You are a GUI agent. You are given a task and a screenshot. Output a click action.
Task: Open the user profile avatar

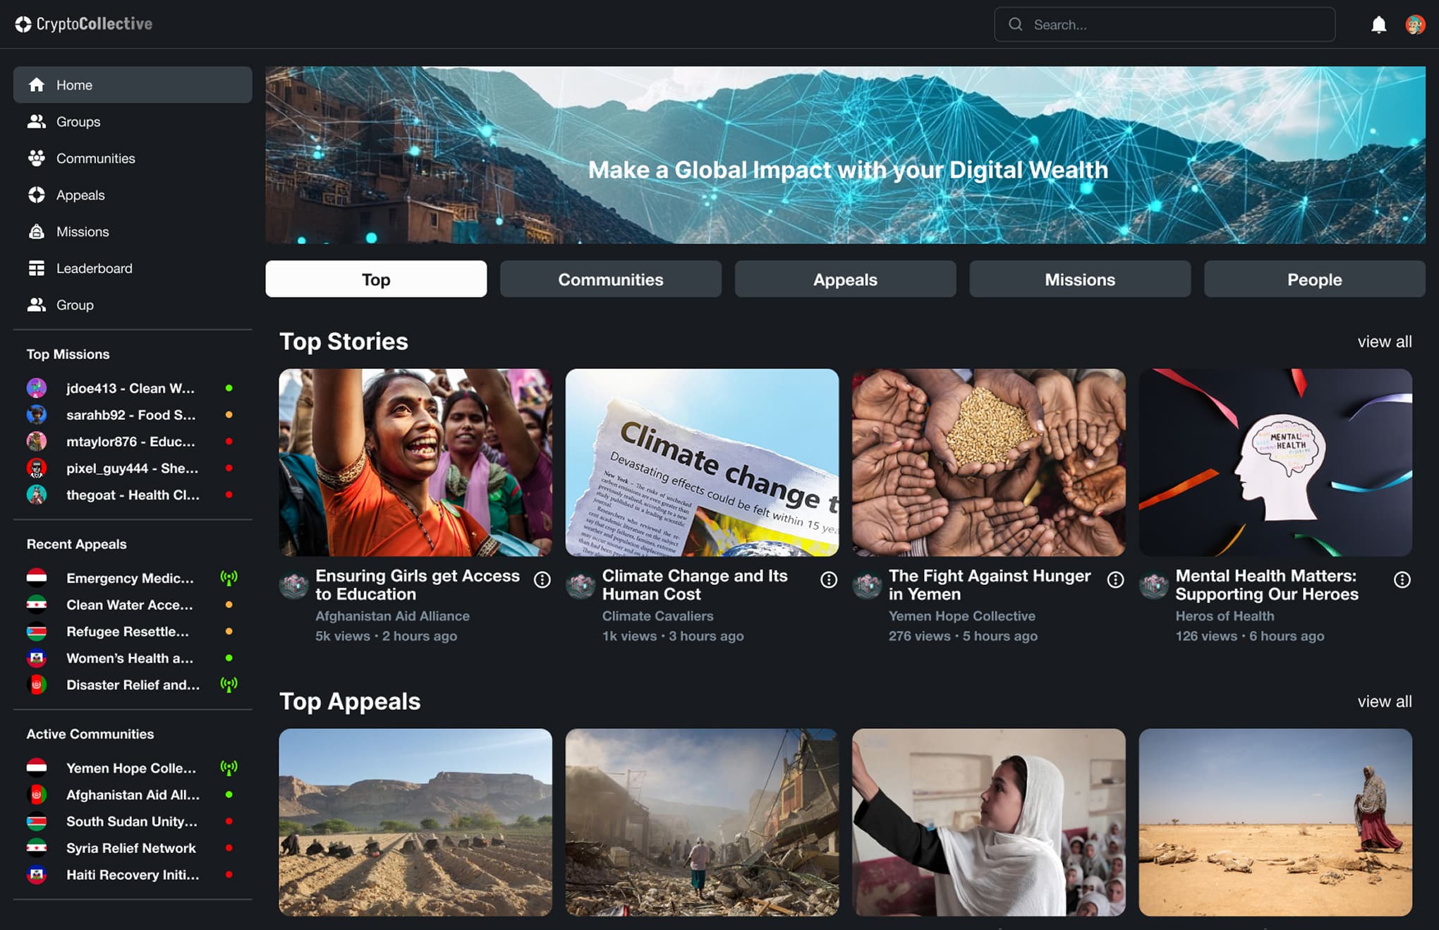(1415, 25)
